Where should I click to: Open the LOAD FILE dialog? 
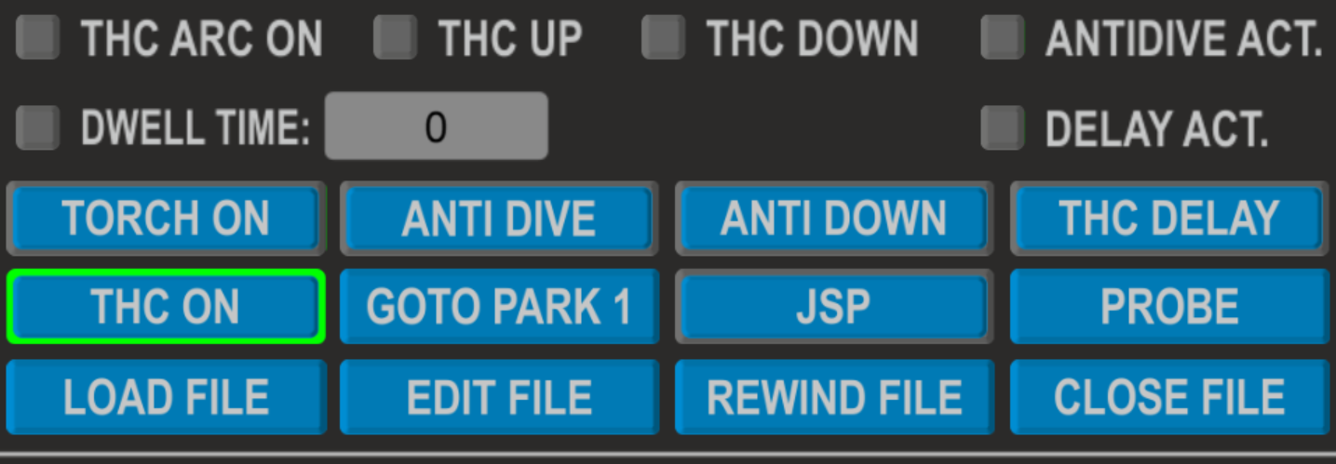(167, 397)
